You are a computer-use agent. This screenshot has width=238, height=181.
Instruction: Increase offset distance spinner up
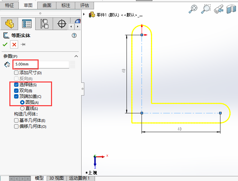(73, 63)
